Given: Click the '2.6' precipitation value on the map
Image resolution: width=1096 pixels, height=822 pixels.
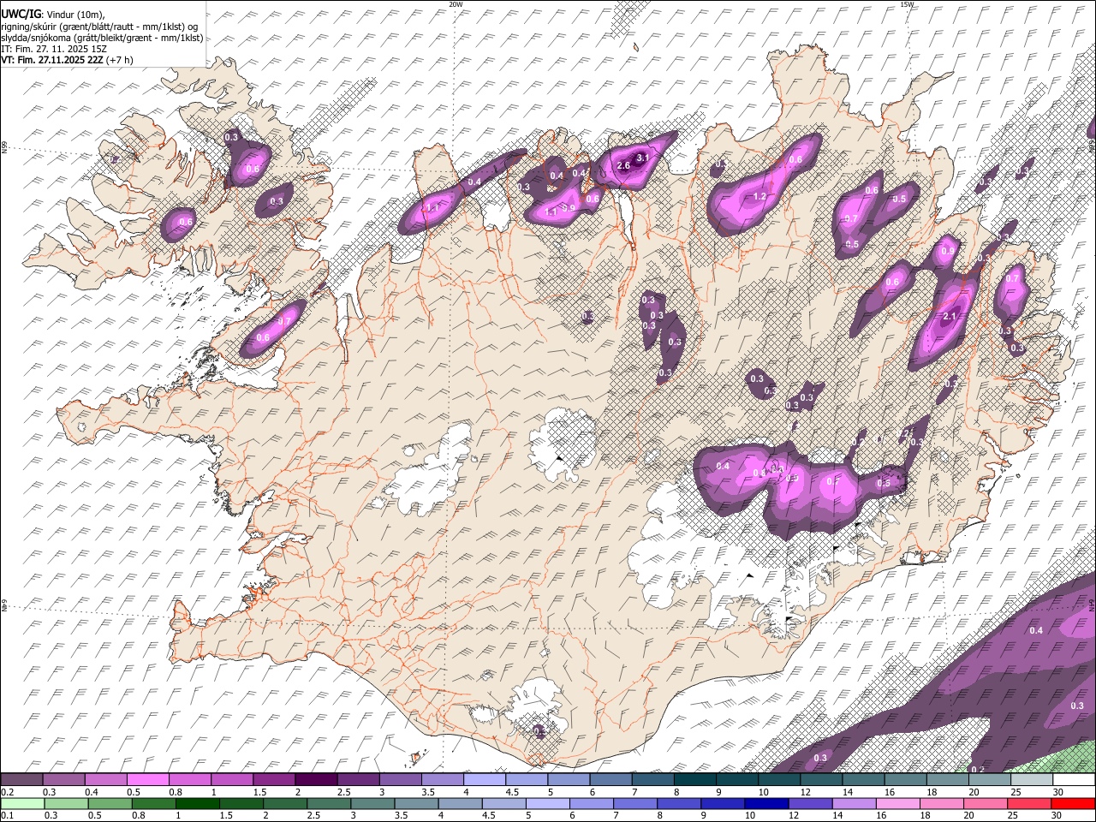Looking at the screenshot, I should [623, 165].
